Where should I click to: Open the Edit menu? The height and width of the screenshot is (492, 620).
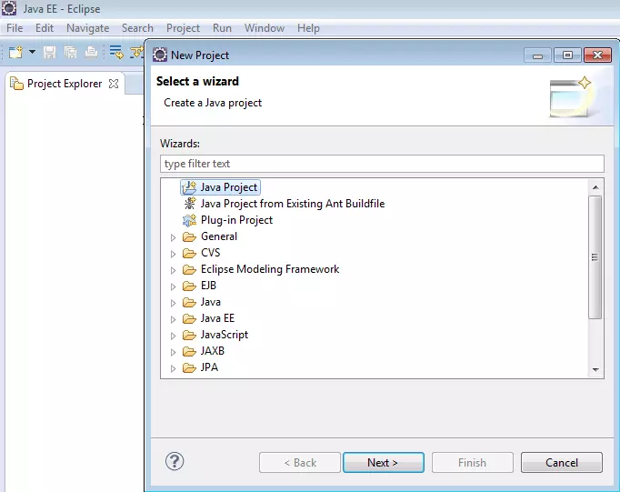coord(45,28)
